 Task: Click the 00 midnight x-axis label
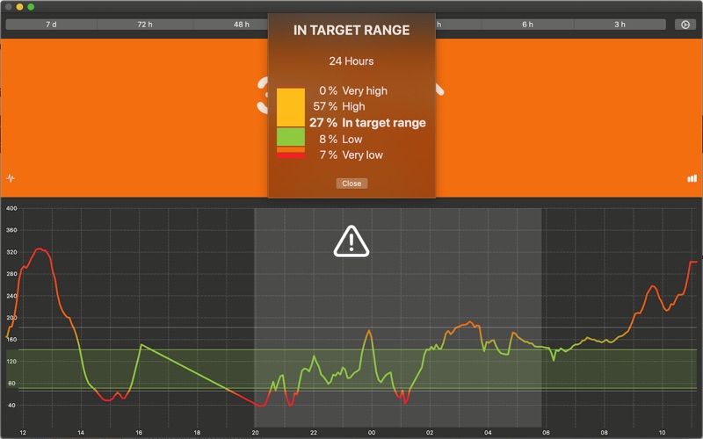pos(371,433)
